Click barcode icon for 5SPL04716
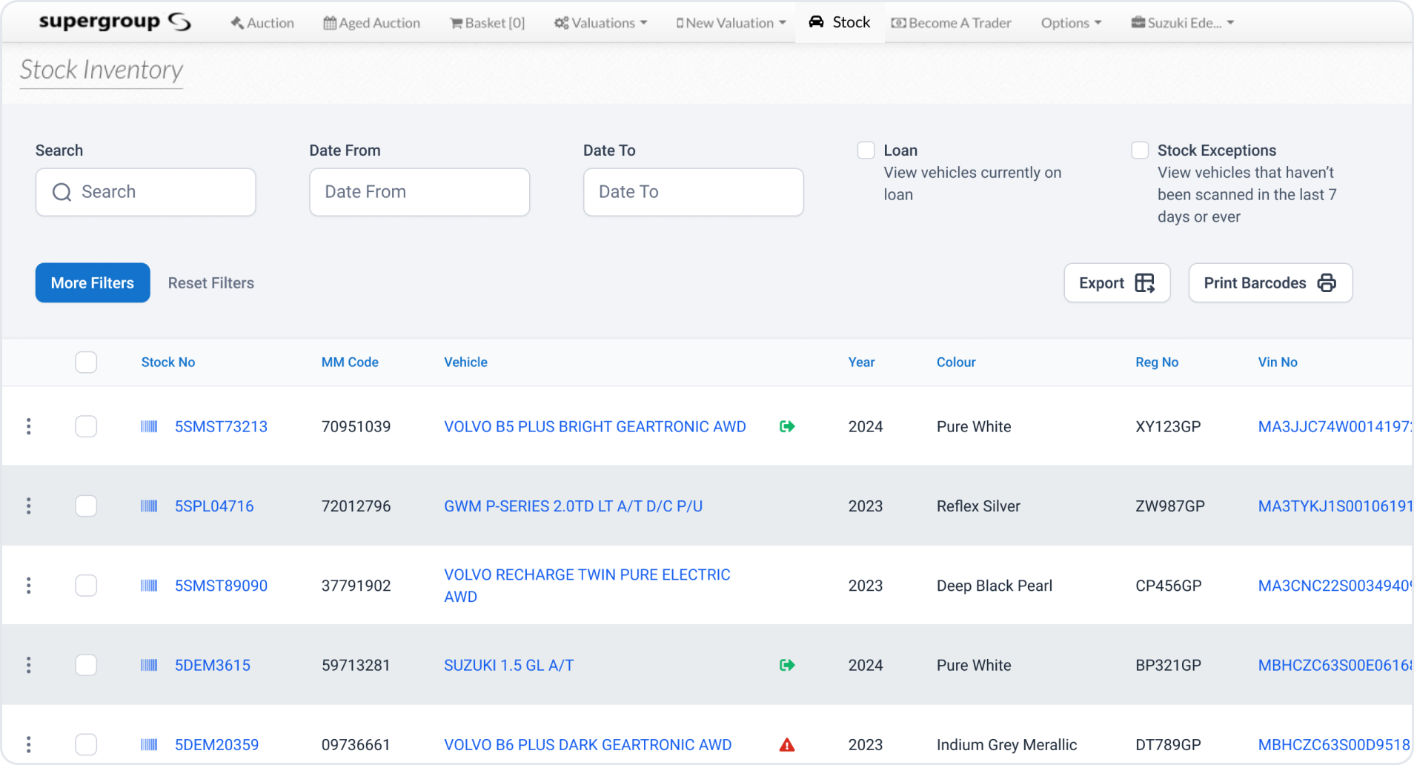The image size is (1414, 765). (x=150, y=506)
